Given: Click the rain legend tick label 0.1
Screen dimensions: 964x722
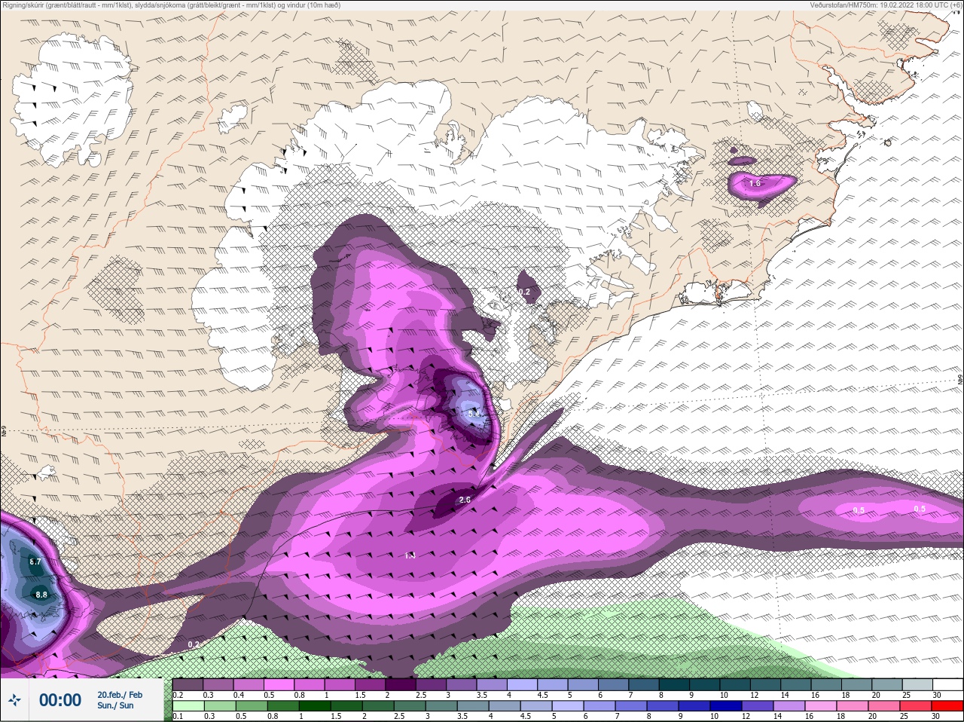Looking at the screenshot, I should (178, 716).
